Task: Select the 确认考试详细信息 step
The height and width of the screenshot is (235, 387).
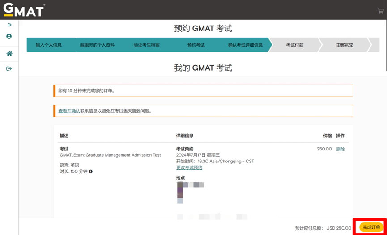Action: [x=245, y=45]
